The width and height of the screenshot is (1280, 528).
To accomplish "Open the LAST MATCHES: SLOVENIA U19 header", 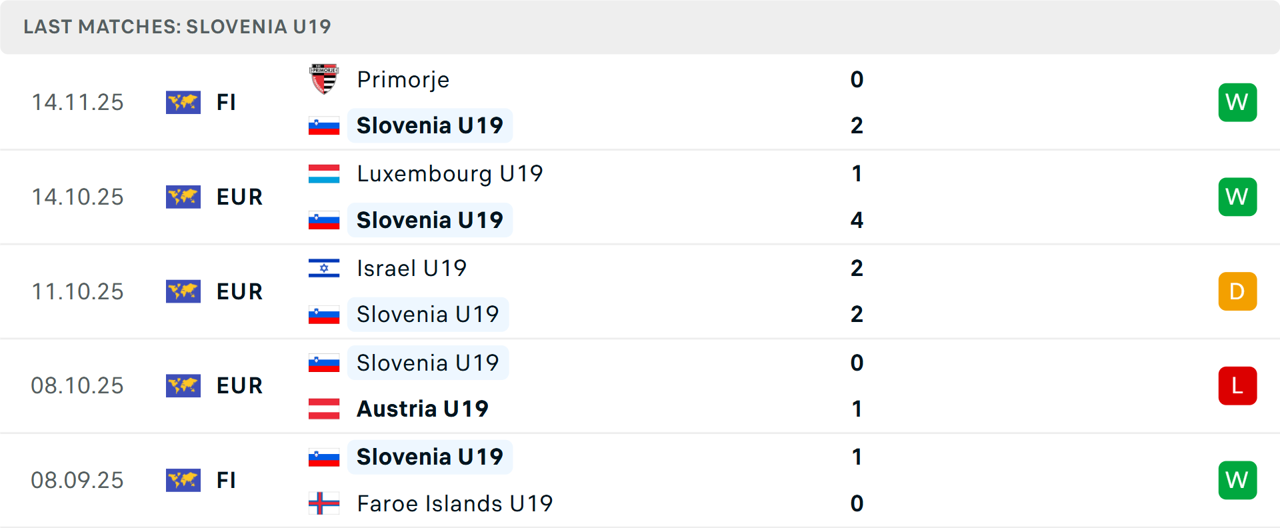I will 177,27.
